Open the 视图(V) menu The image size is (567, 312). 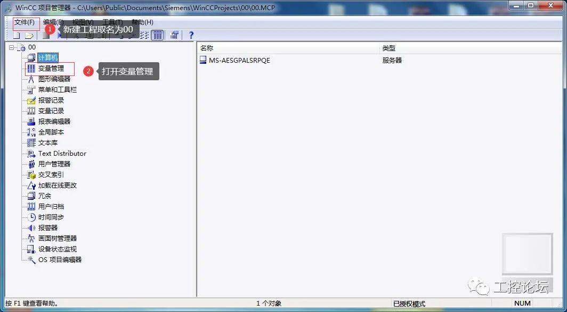(x=83, y=22)
